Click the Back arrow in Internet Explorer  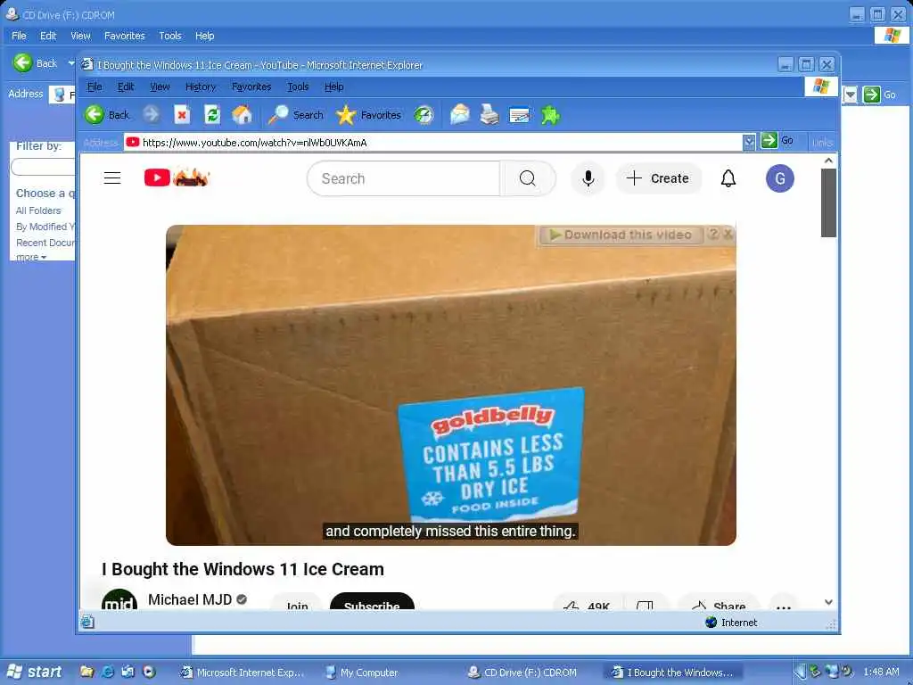pyautogui.click(x=95, y=115)
